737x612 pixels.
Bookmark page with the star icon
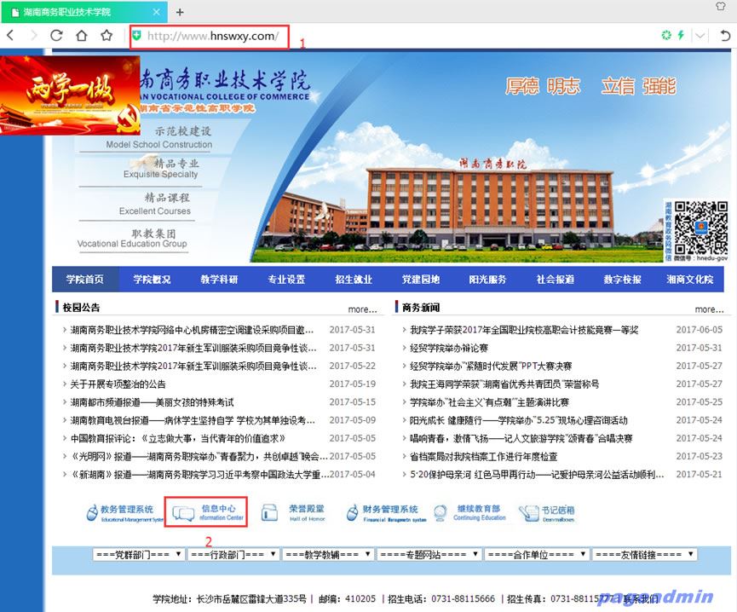click(x=107, y=36)
